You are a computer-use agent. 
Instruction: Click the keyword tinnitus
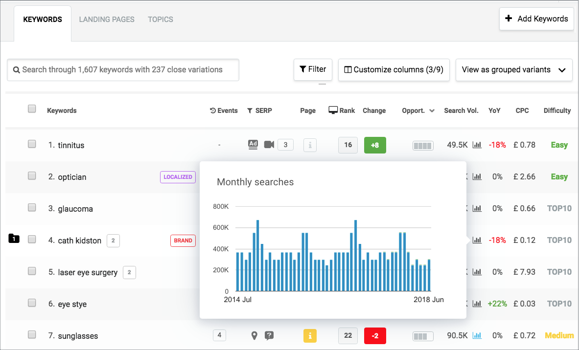[71, 145]
